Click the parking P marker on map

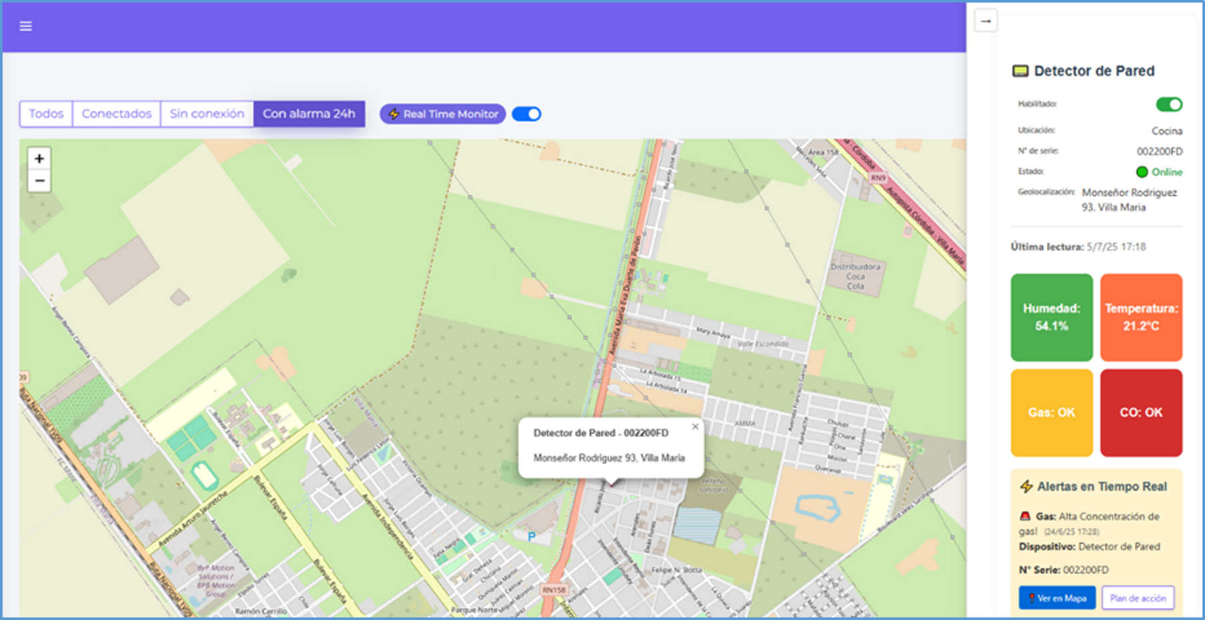(x=531, y=536)
